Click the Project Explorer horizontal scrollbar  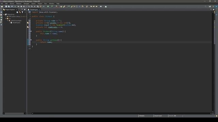[14, 114]
